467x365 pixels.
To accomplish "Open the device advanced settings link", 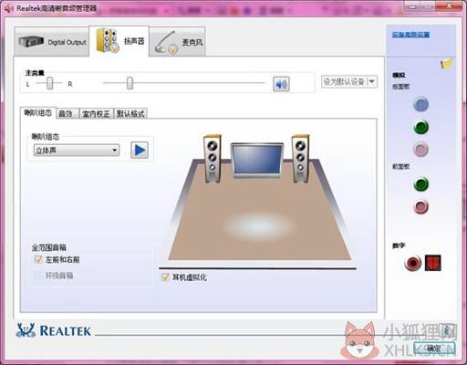I will 410,35.
